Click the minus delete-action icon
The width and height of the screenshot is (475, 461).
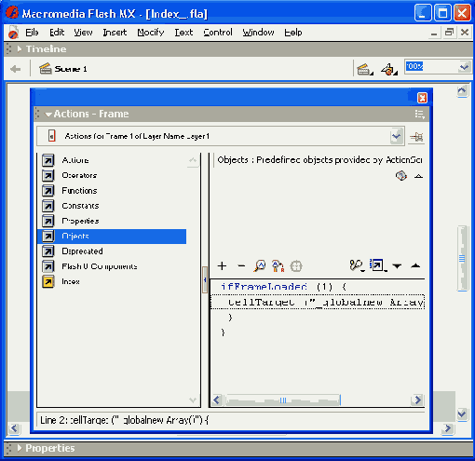[x=241, y=266]
